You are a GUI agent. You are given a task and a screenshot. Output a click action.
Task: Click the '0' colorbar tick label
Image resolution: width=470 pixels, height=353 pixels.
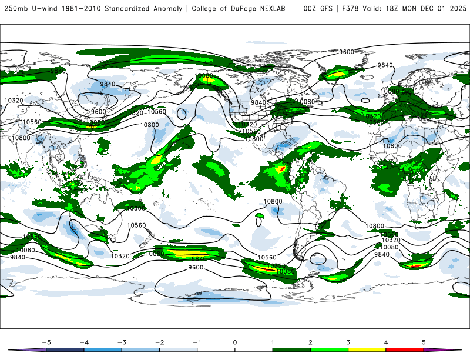pyautogui.click(x=234, y=342)
